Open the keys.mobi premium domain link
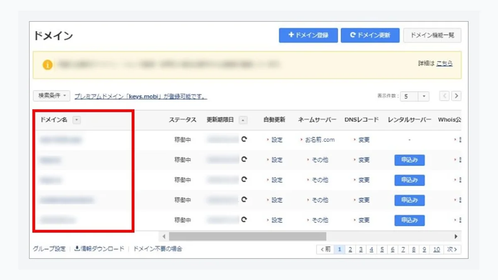498x280 pixels. [x=141, y=96]
